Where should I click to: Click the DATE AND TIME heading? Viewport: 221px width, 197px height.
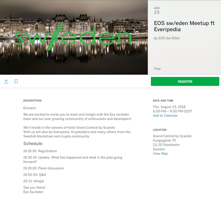tap(163, 101)
